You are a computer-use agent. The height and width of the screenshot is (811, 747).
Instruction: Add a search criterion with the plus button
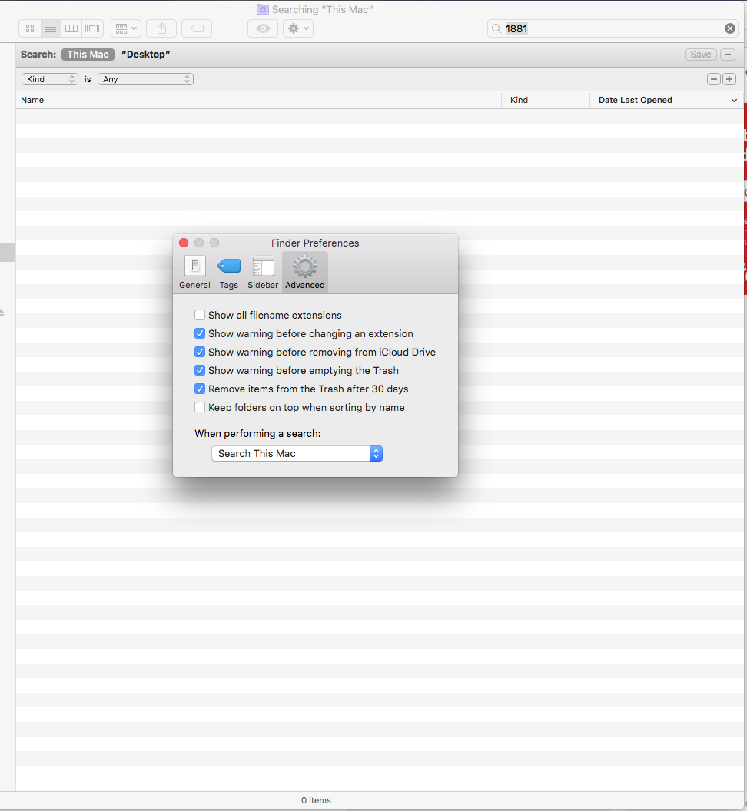tap(729, 78)
